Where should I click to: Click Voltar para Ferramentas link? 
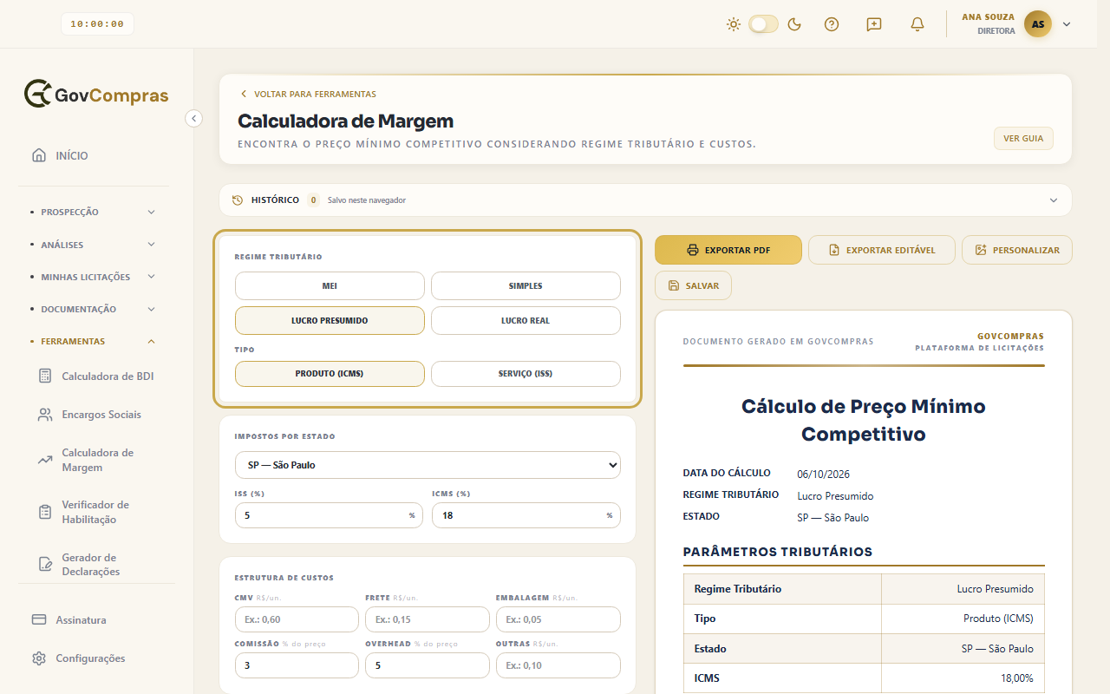click(308, 94)
